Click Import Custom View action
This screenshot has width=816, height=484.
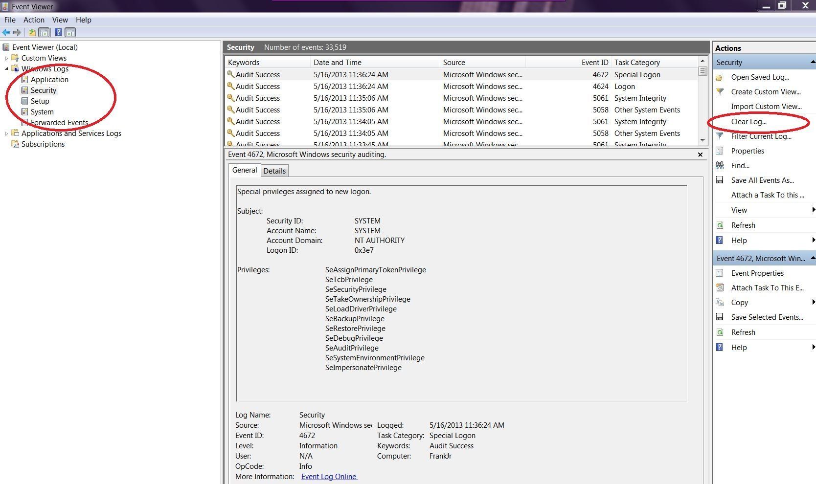tap(766, 107)
